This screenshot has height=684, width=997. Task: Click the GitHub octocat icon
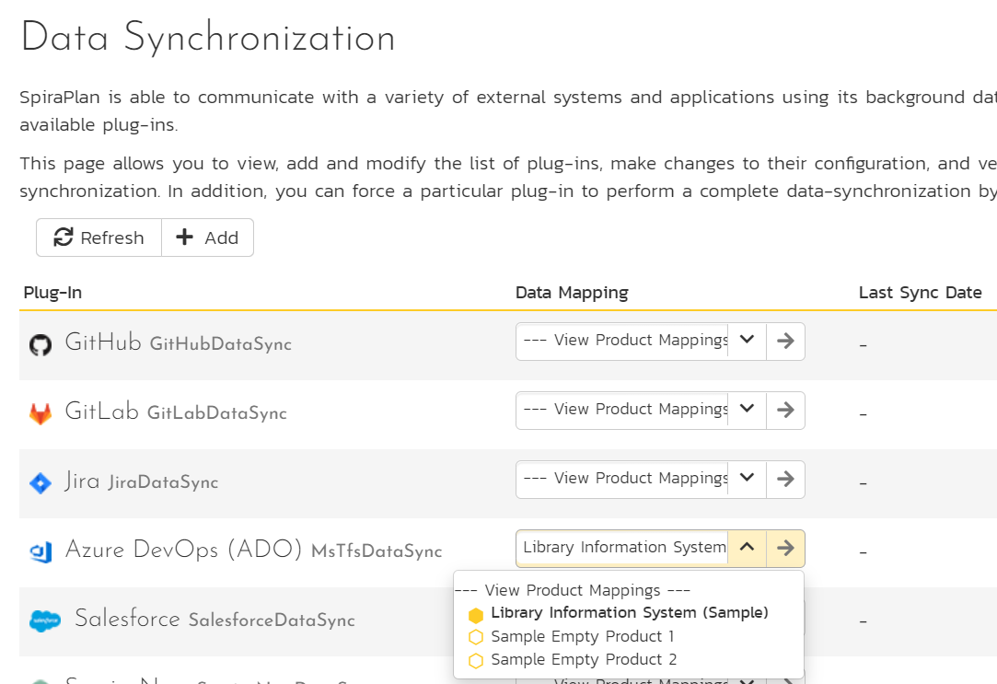click(x=41, y=344)
